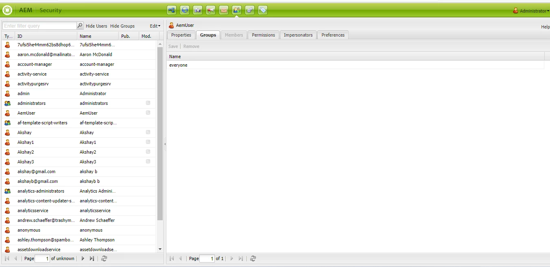Switch to the Permissions tab
The image size is (550, 267).
pyautogui.click(x=263, y=35)
